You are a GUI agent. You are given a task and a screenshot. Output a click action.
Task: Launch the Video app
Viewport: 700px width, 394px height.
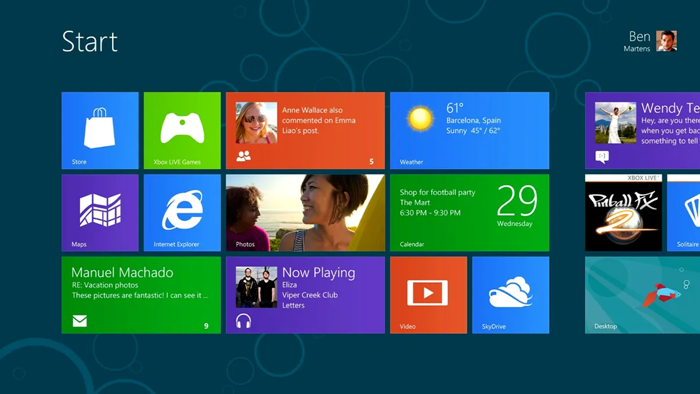(x=428, y=295)
